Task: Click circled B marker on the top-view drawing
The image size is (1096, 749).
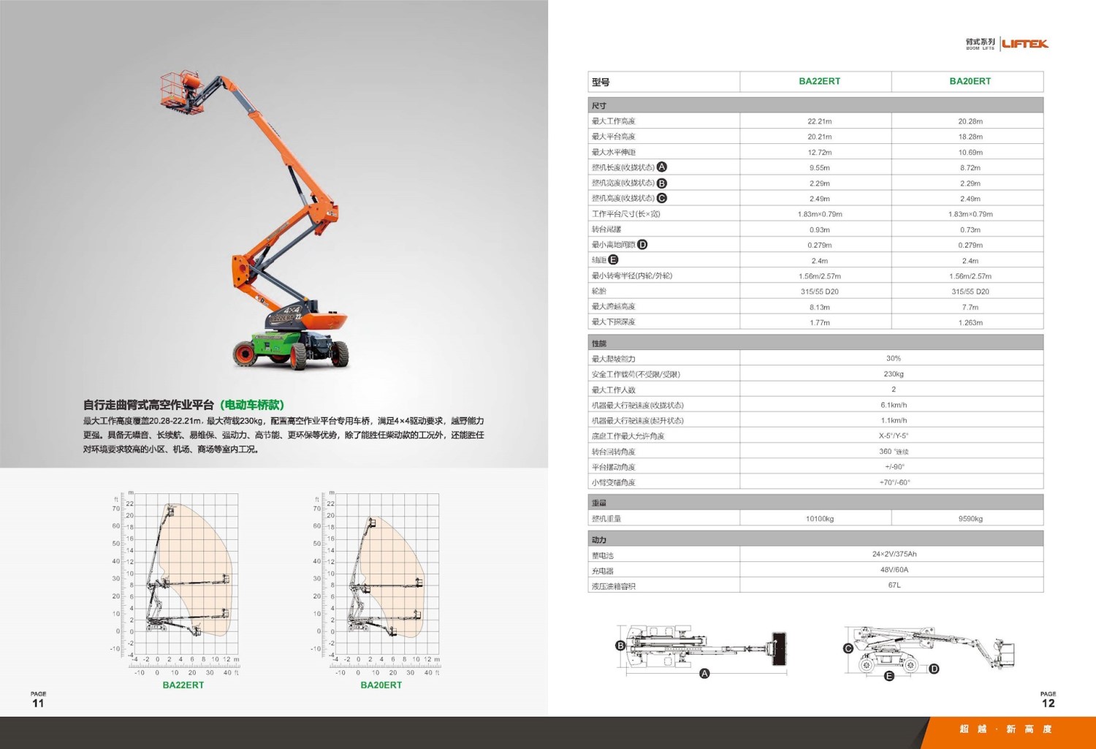Action: pyautogui.click(x=621, y=646)
